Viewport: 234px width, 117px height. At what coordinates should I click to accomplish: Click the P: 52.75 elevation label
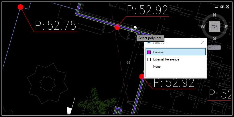[56, 25]
